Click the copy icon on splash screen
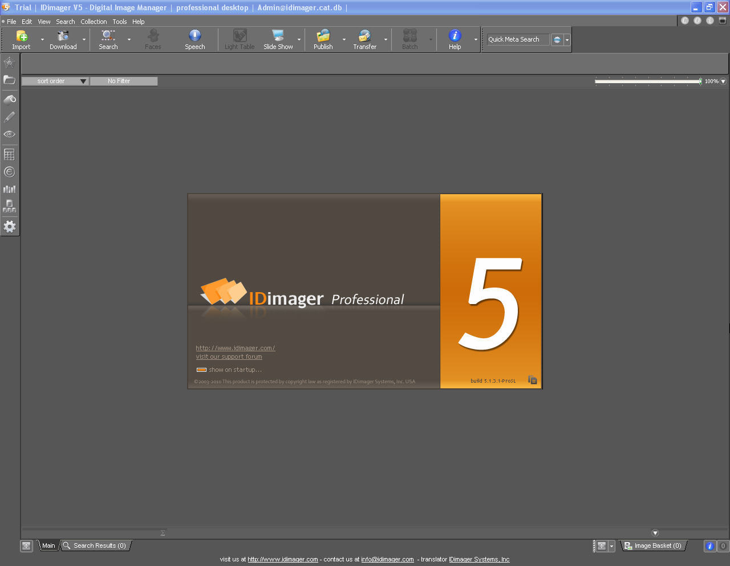The width and height of the screenshot is (730, 566). point(533,380)
